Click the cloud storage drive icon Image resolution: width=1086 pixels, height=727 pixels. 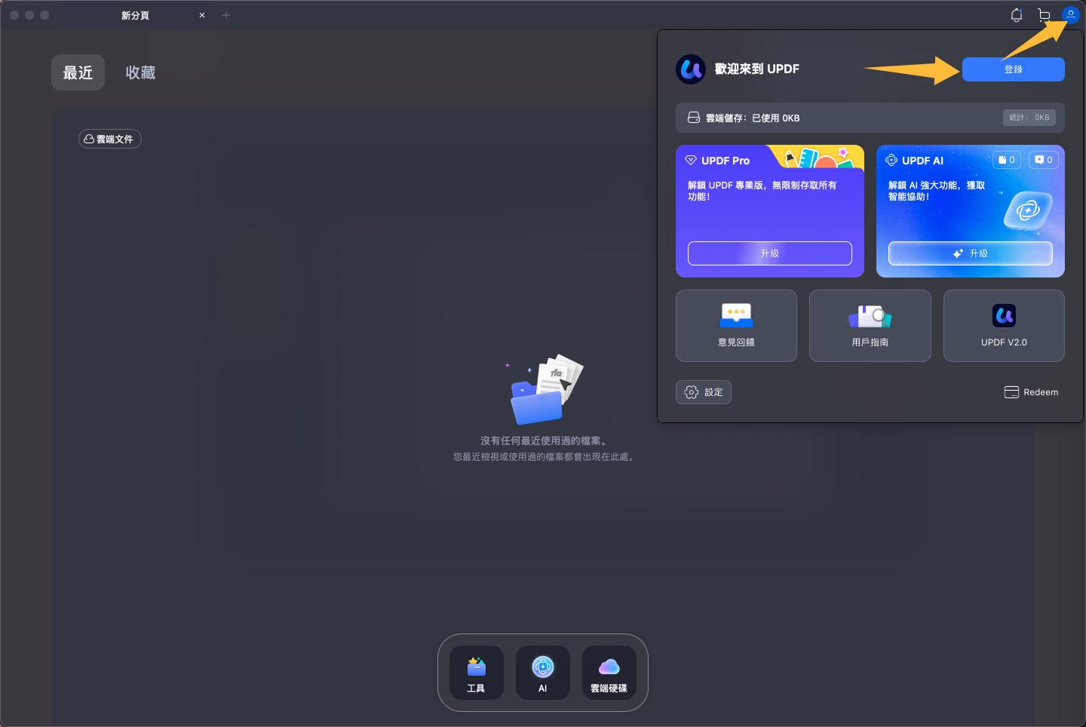point(694,118)
